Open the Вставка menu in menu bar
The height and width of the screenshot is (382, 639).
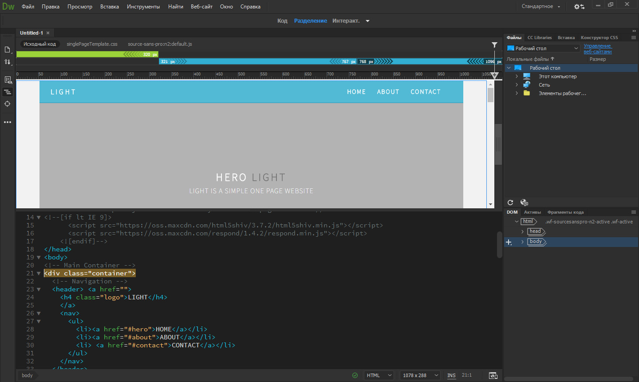[x=109, y=7]
